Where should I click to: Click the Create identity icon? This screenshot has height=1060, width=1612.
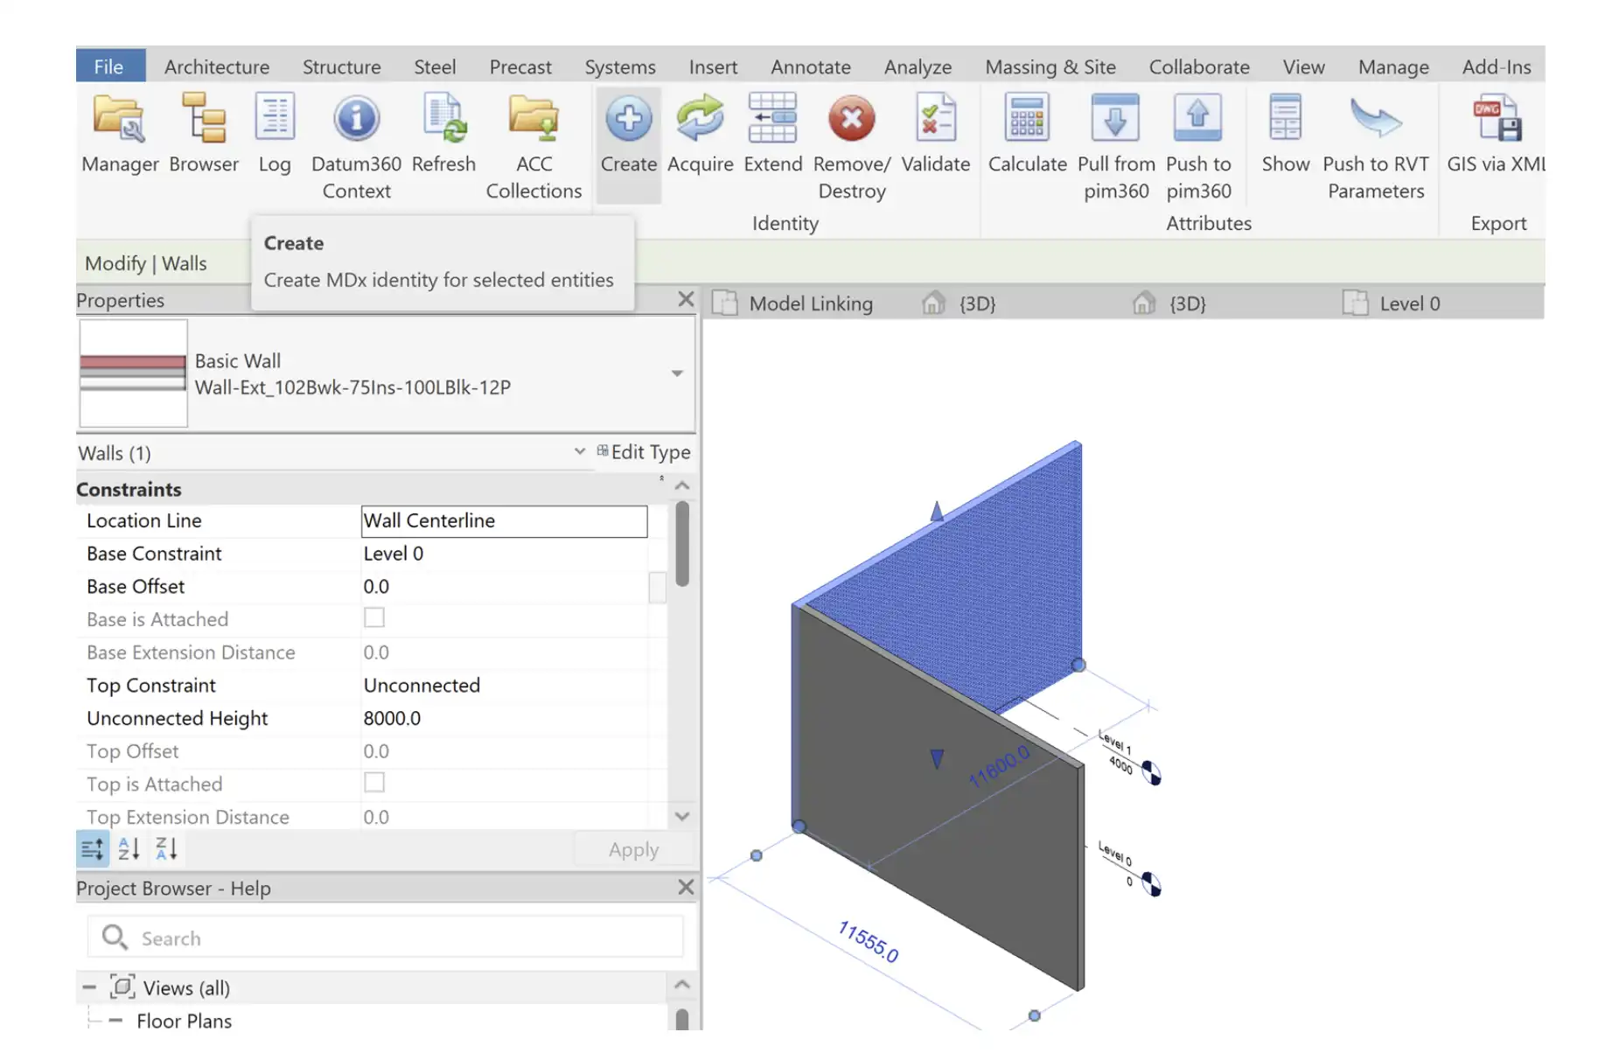coord(628,121)
